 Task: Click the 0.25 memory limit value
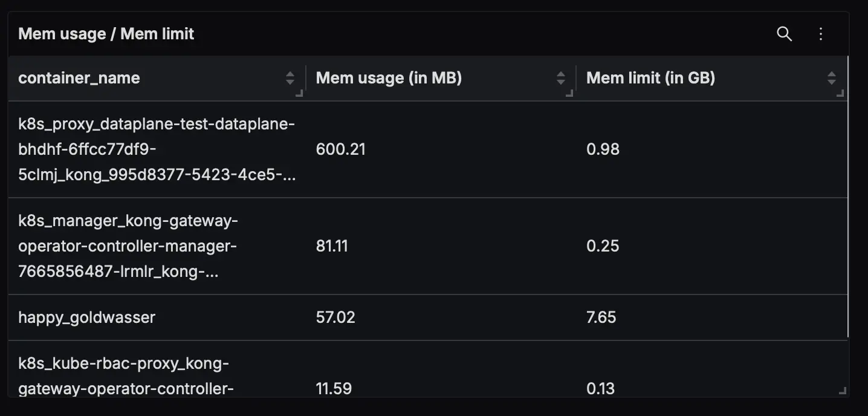click(x=603, y=246)
